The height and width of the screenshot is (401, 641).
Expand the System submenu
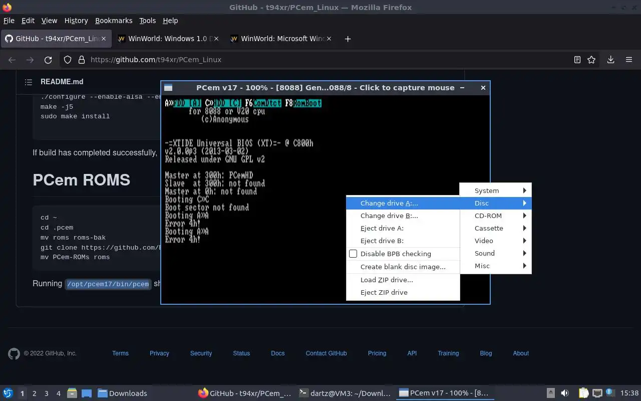click(495, 190)
